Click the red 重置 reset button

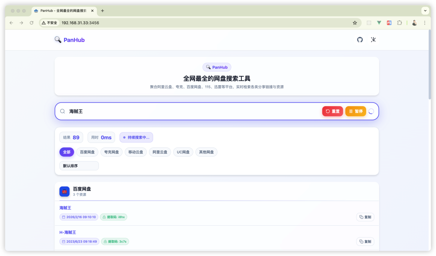[332, 111]
